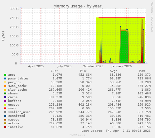
Task: Click apps max value 250.37G
Action: click(144, 75)
